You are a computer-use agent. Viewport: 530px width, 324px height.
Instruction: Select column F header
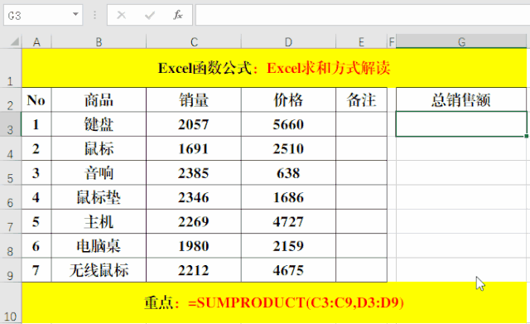tap(392, 42)
